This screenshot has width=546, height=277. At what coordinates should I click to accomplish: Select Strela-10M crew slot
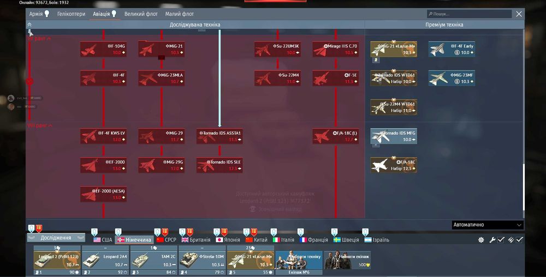pos(203,260)
